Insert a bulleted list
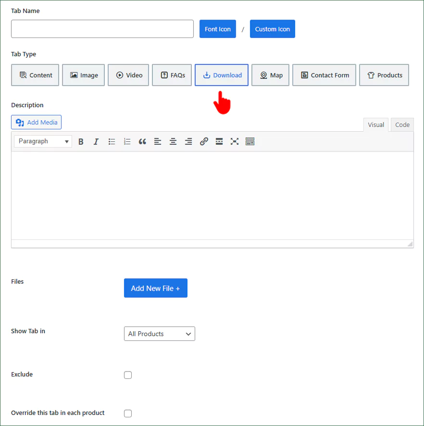This screenshot has height=426, width=424. (x=112, y=141)
